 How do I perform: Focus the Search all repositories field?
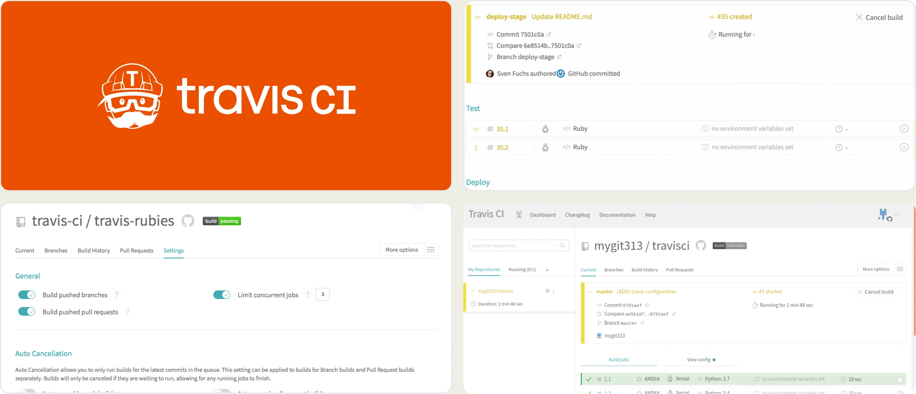click(519, 246)
